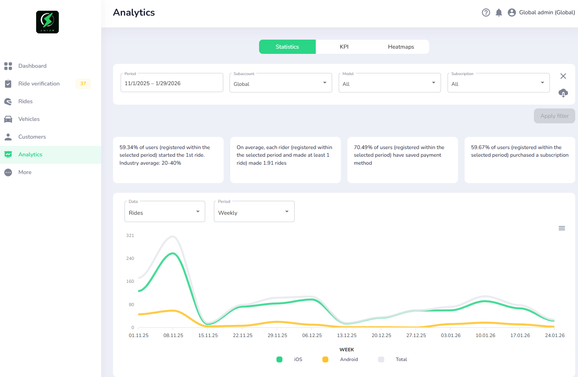Click the 59.34% first ride stat card
Screen dimensions: 578x377
pyautogui.click(x=168, y=160)
